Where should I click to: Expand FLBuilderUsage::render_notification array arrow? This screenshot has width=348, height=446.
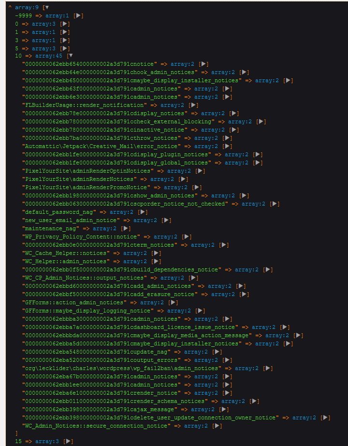tap(193, 105)
